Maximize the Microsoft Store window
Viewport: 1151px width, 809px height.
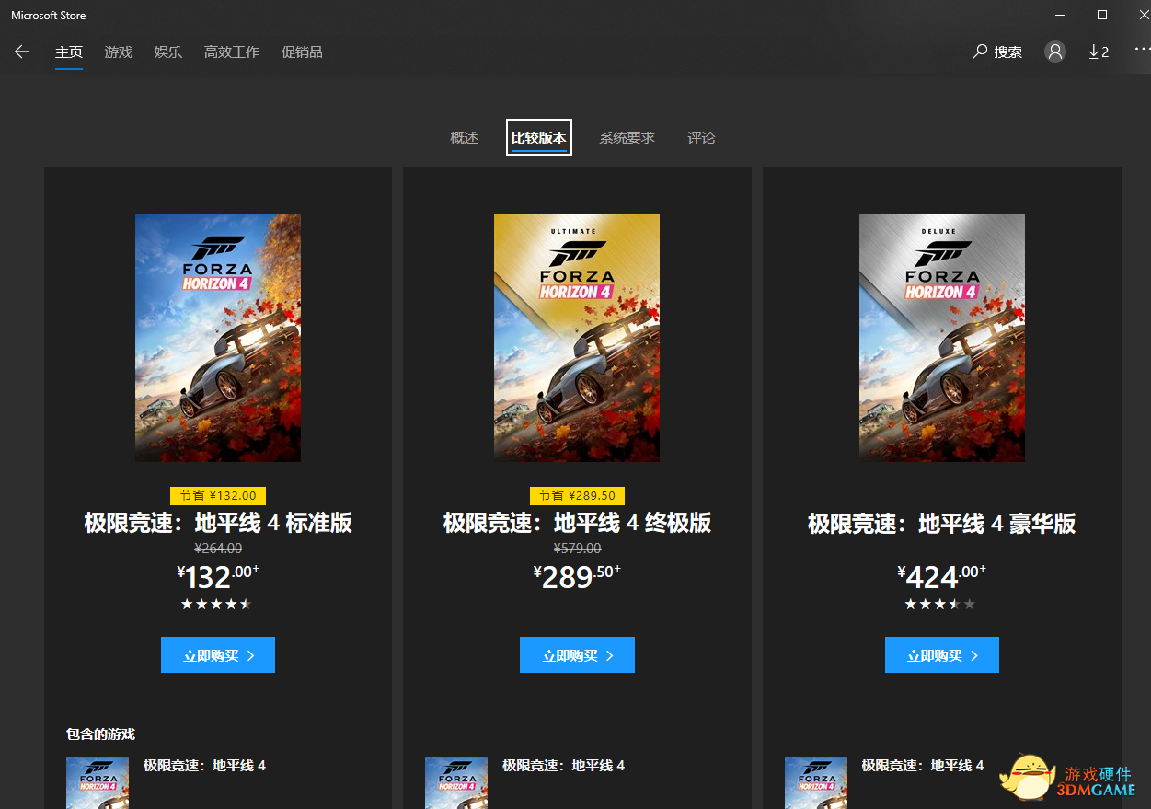tap(1102, 15)
